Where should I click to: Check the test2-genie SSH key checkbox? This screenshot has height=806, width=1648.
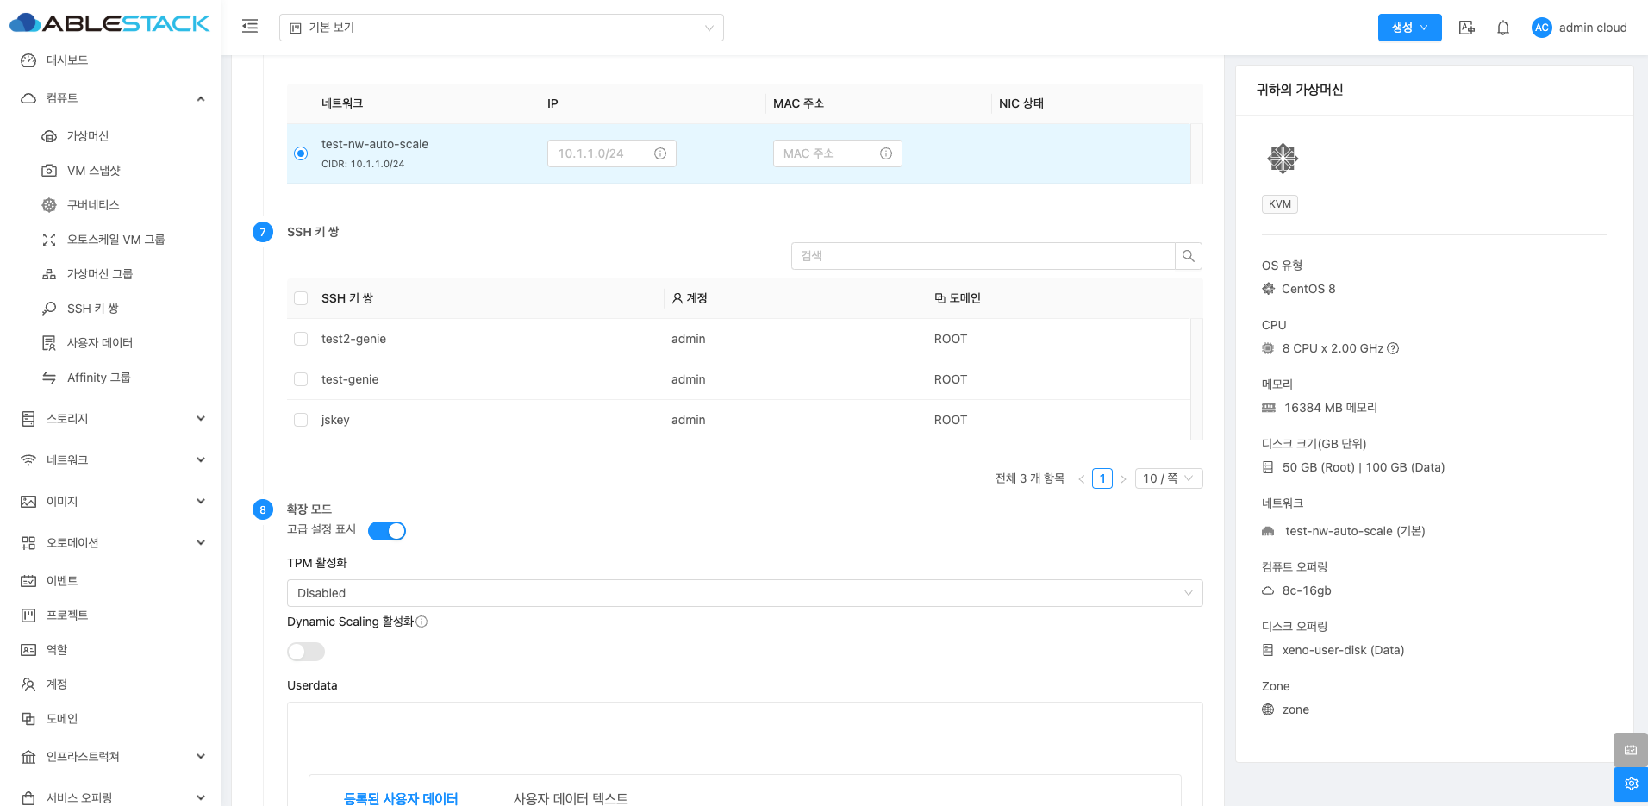point(301,339)
